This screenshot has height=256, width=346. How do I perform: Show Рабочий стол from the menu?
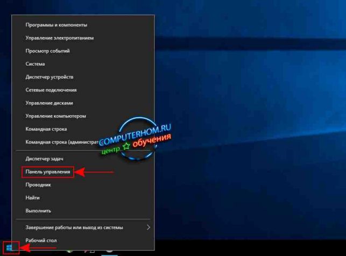[83, 240]
